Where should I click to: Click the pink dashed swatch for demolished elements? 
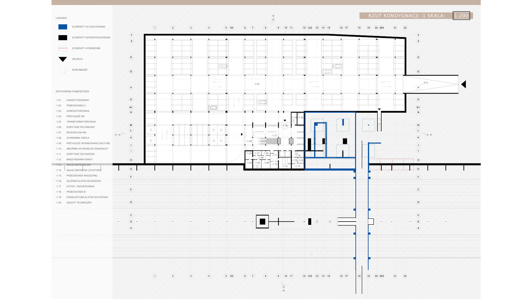tap(63, 48)
